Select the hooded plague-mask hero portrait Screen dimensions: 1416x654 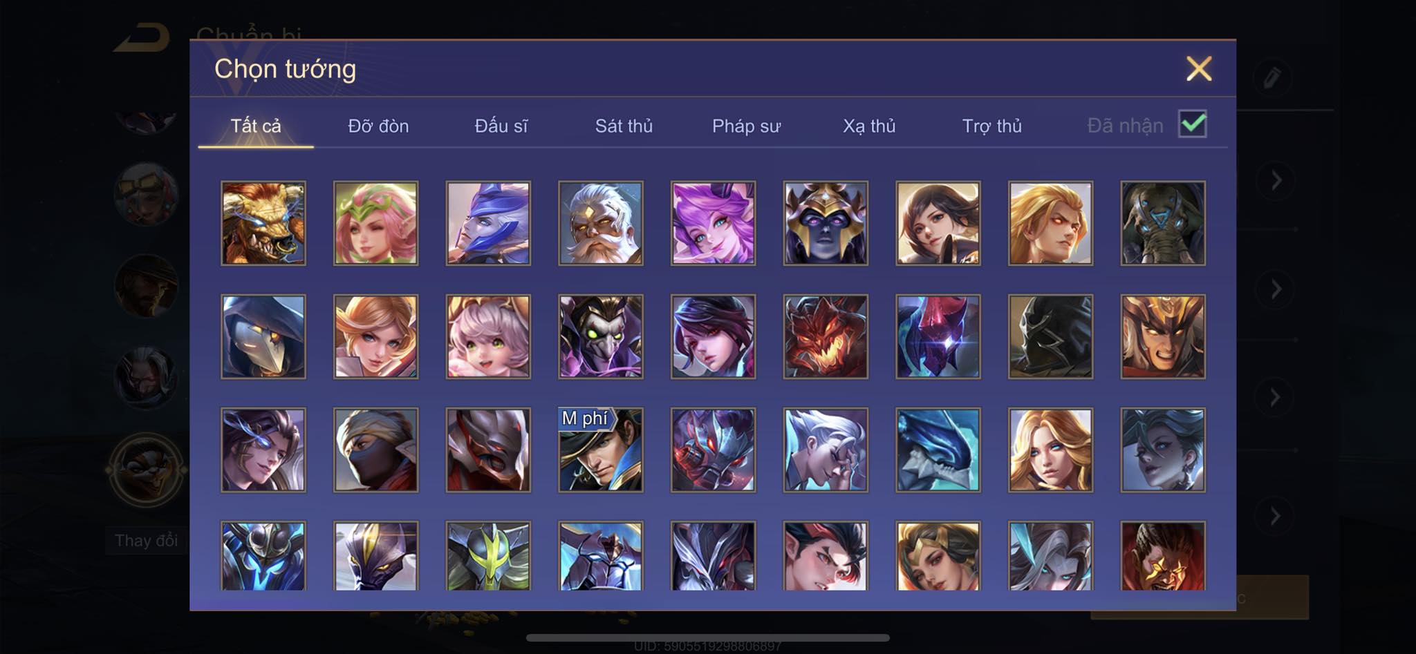pyautogui.click(x=263, y=336)
